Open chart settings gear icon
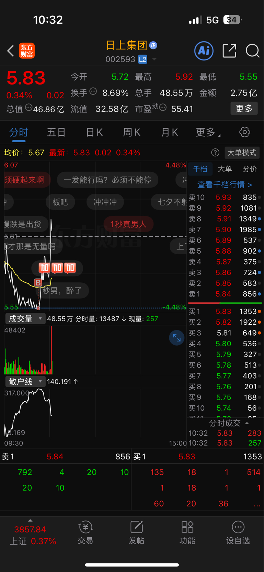The height and width of the screenshot is (572, 264). (x=244, y=132)
